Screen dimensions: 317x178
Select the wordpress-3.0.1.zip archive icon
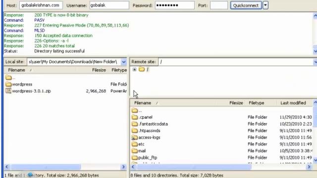(x=8, y=91)
